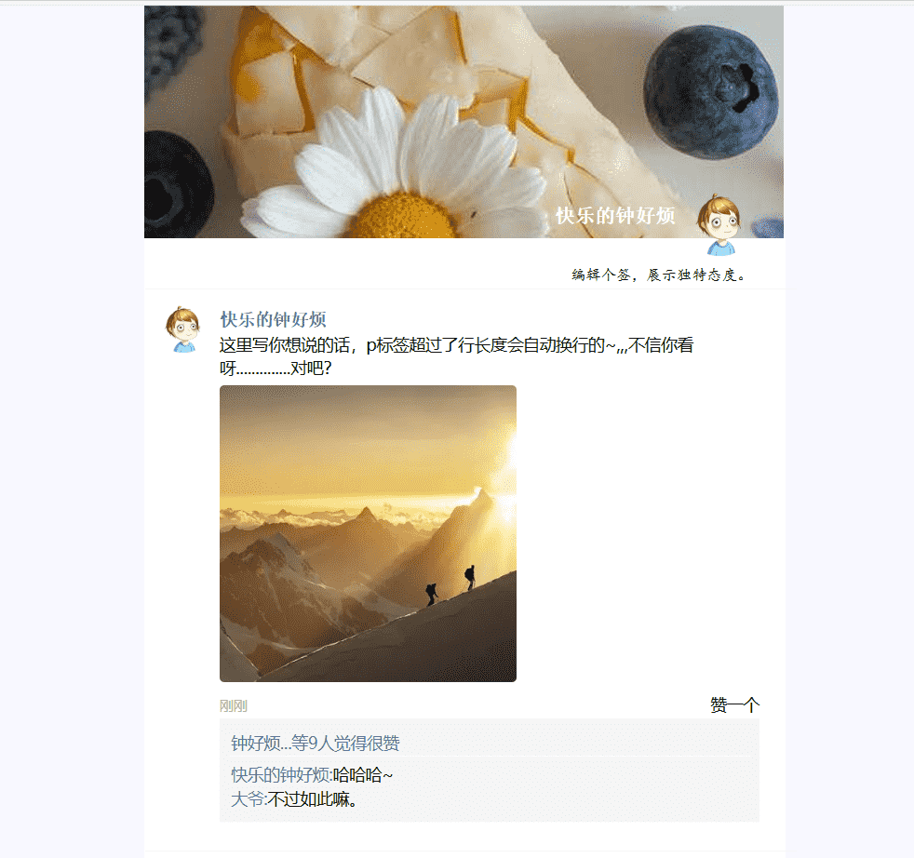Image resolution: width=914 pixels, height=858 pixels.
Task: Click the hikers silhouette in the photo
Action: 450,585
